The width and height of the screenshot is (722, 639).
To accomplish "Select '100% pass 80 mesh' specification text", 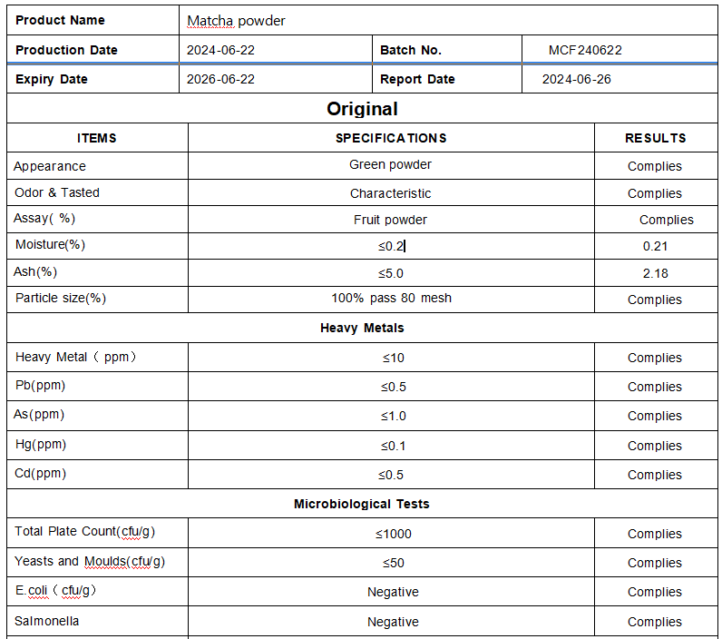I will [391, 298].
